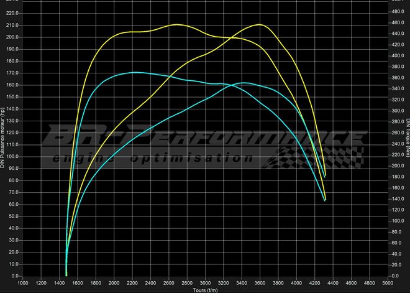Viewport: 410px width, 293px height.
Task: Click the 4000 tick label on the x-axis
Action: (x=296, y=283)
